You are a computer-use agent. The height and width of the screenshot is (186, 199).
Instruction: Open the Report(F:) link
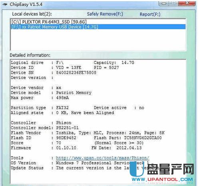[x=150, y=14]
